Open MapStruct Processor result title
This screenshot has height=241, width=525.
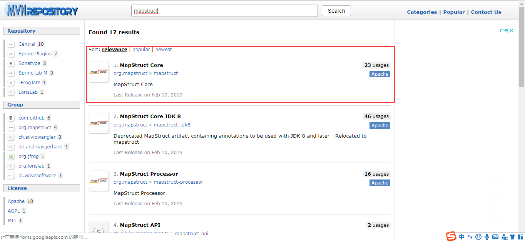click(149, 174)
